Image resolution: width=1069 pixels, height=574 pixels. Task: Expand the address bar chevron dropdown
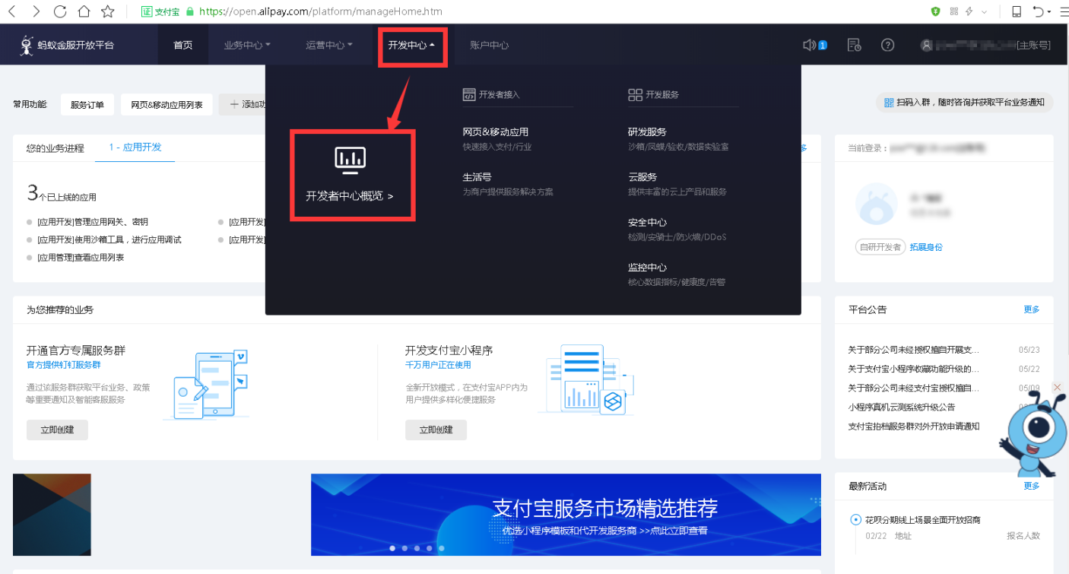click(x=984, y=11)
